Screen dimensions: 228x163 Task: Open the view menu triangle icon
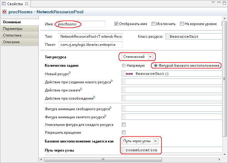(x=213, y=2)
